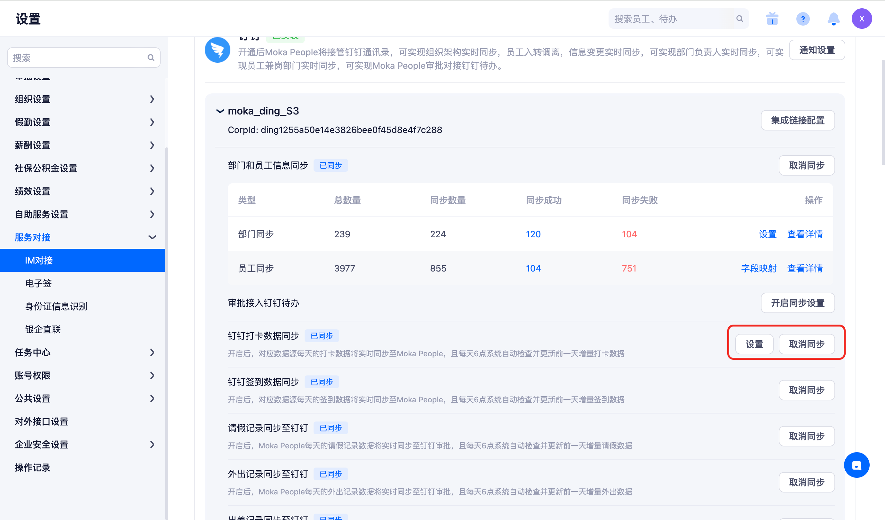Focus the sidebar 搜索 field
Screen dimensions: 885x520
(84, 58)
